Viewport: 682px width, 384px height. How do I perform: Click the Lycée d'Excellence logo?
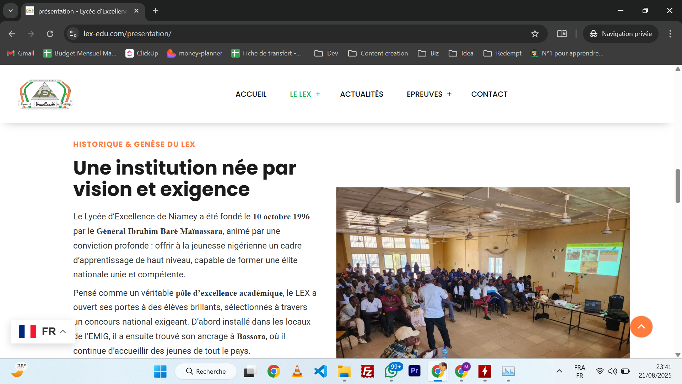[45, 94]
